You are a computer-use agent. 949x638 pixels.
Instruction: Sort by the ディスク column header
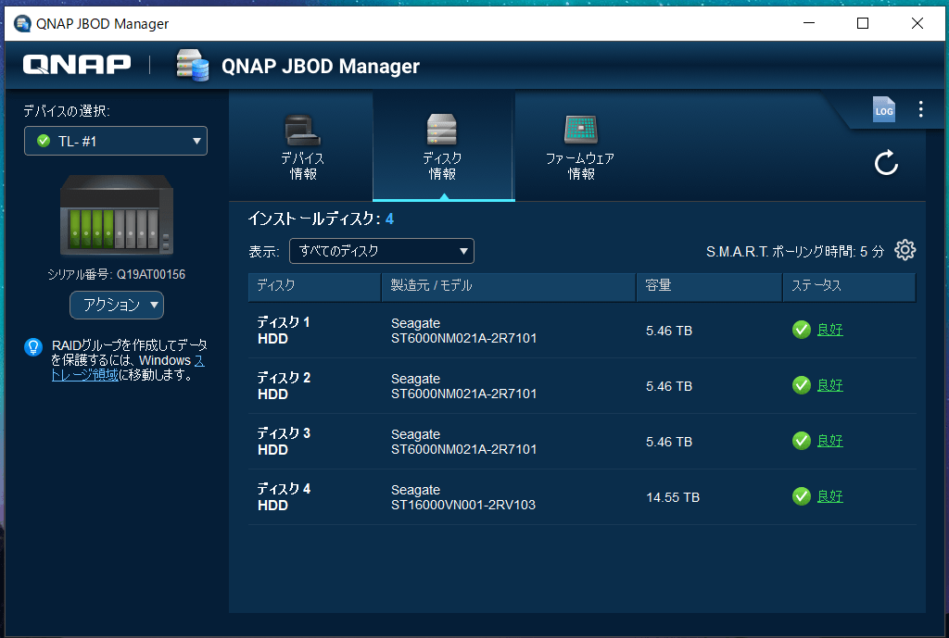tap(314, 286)
